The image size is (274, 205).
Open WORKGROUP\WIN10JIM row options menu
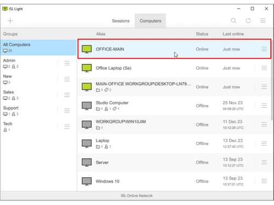pos(264,125)
